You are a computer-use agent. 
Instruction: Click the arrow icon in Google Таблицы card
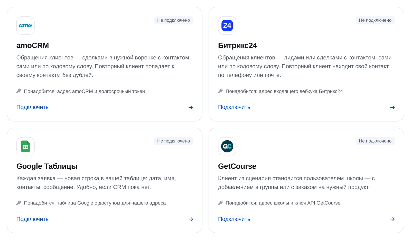pyautogui.click(x=191, y=219)
